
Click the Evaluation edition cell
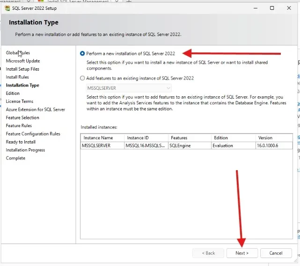234,145
